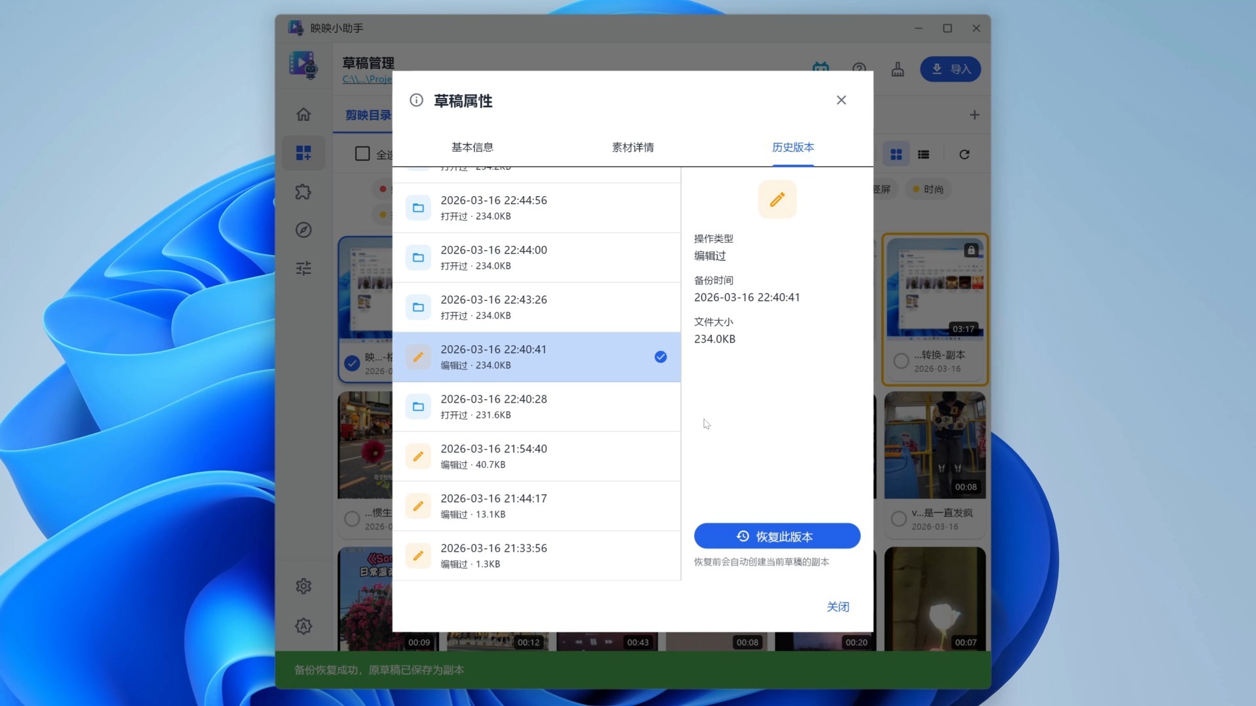Open the sliders adjustment icon in sidebar
This screenshot has width=1256, height=706.
pos(303,268)
